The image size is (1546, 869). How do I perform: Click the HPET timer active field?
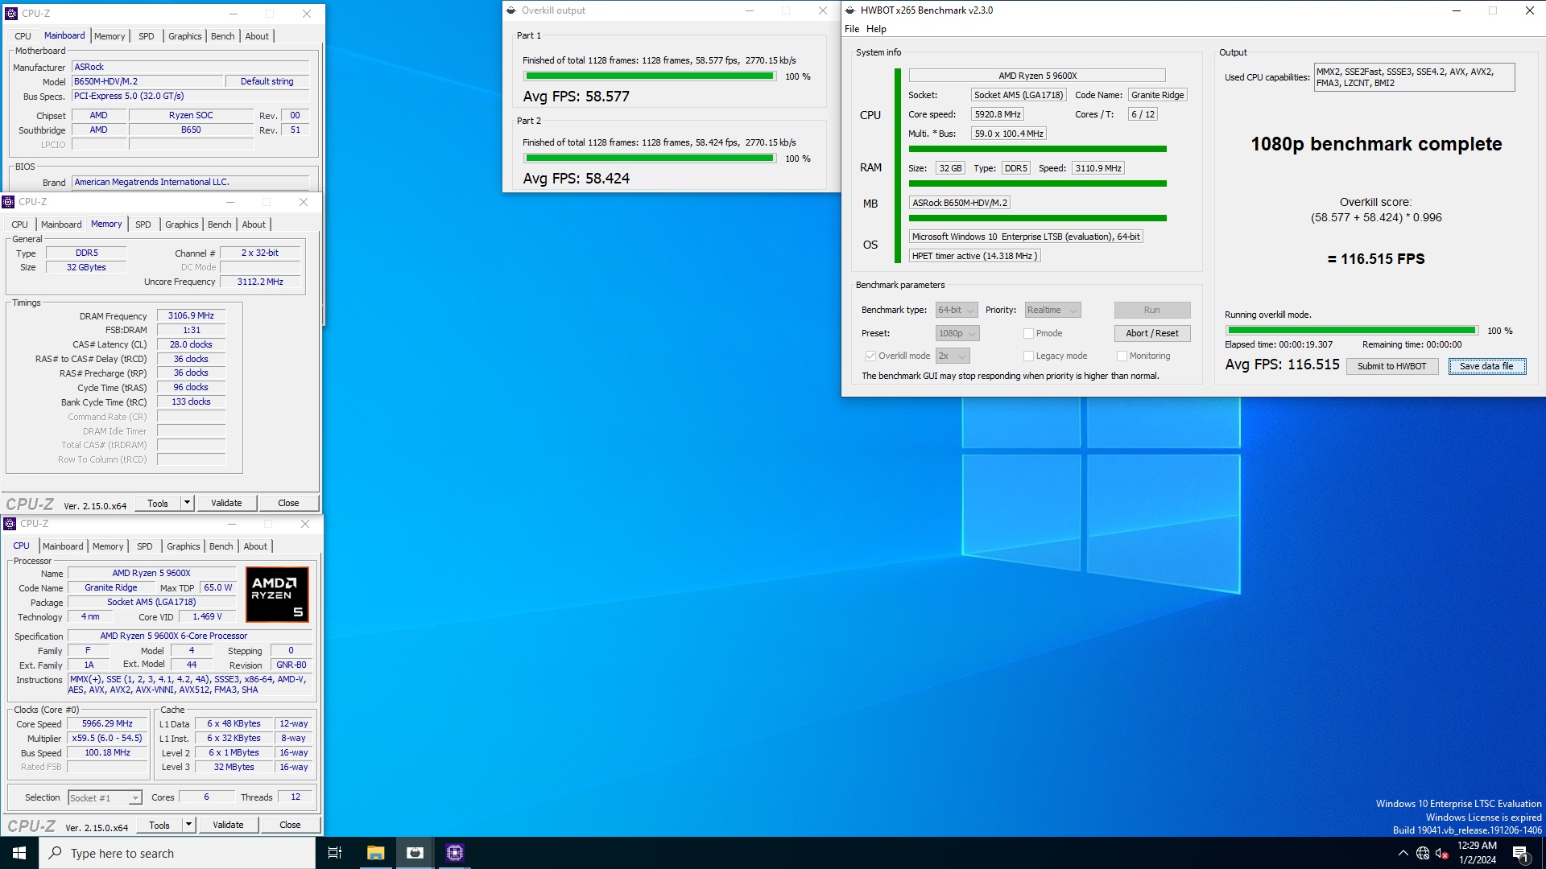[974, 256]
